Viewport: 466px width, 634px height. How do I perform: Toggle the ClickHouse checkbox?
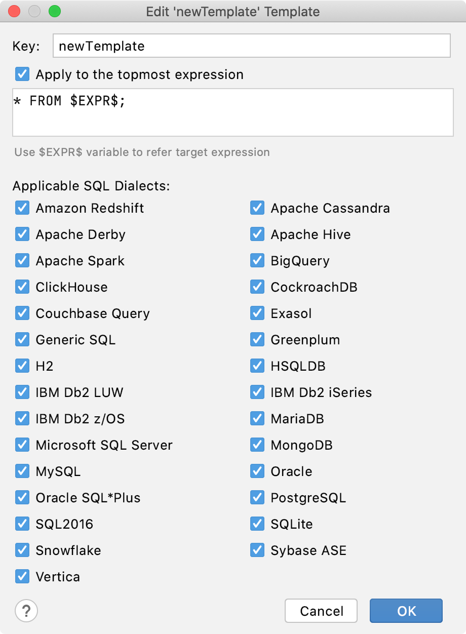click(x=22, y=287)
